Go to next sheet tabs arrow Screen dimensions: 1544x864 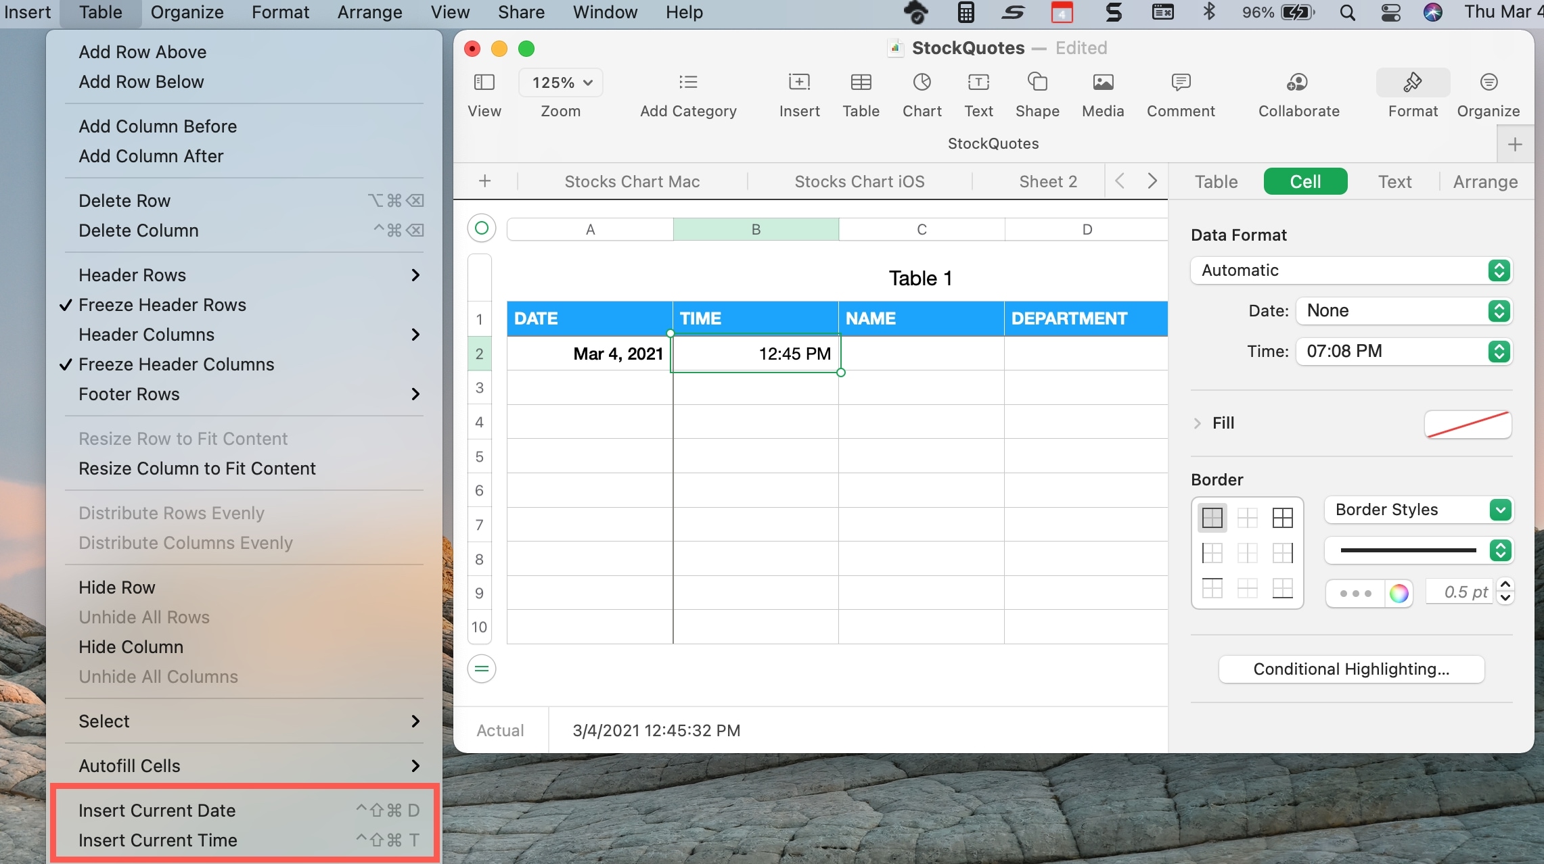coord(1152,181)
